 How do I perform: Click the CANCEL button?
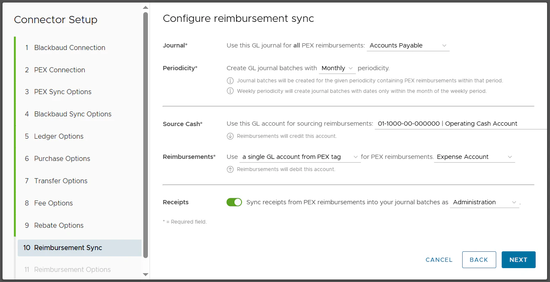439,260
